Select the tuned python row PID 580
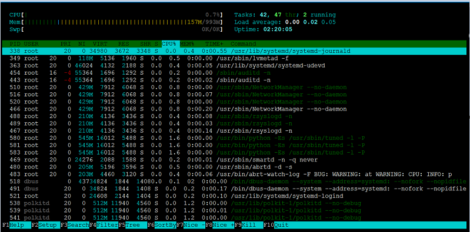 [235, 138]
